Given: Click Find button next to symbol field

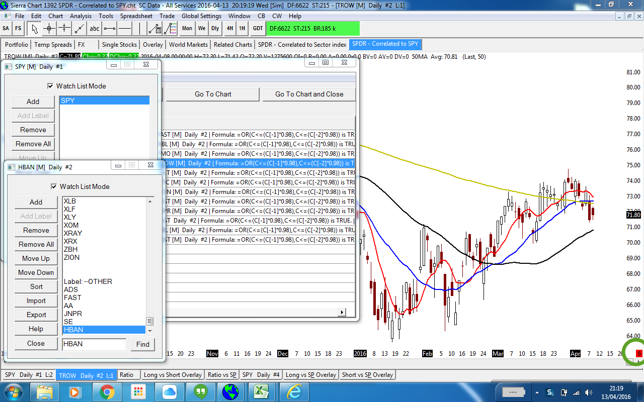Looking at the screenshot, I should 143,344.
